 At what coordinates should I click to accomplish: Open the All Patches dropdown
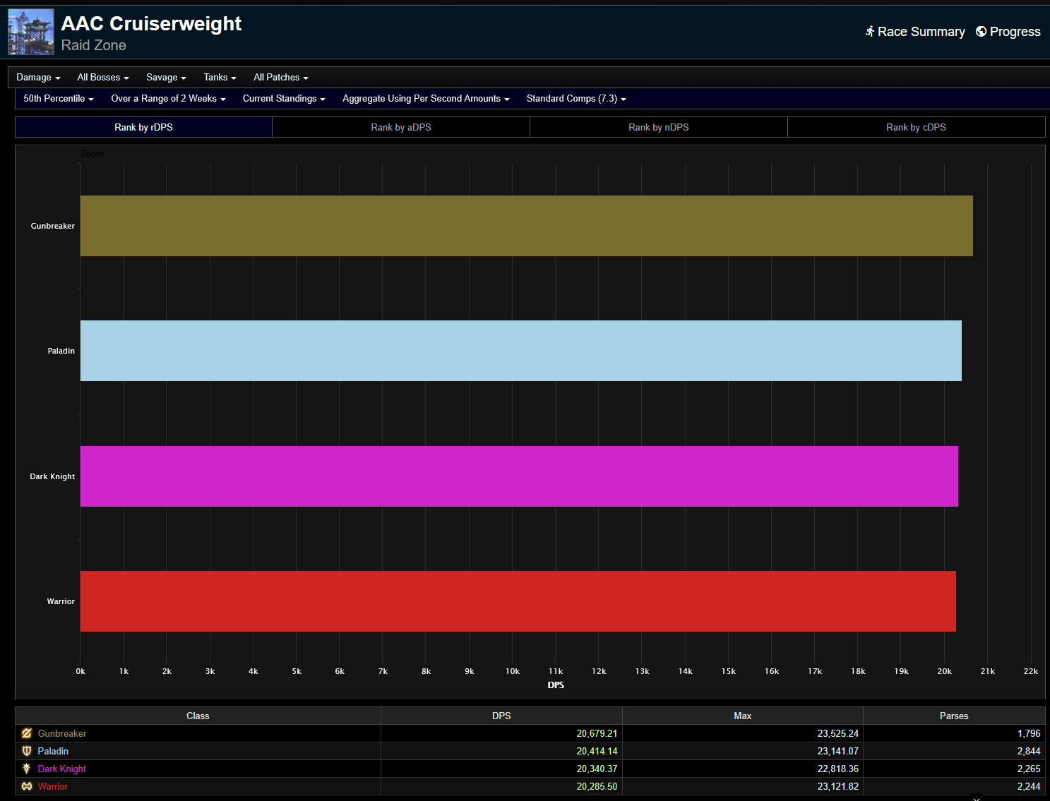281,78
